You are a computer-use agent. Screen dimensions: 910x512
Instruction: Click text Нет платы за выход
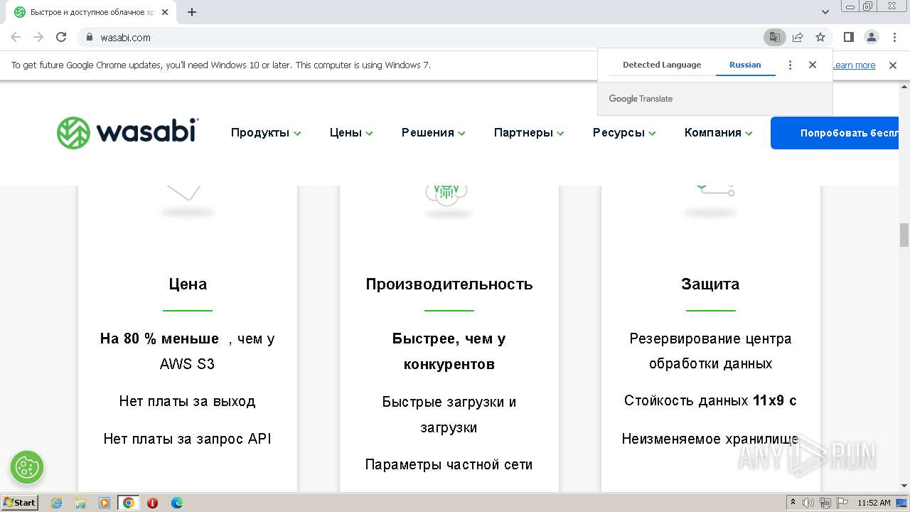tap(187, 402)
